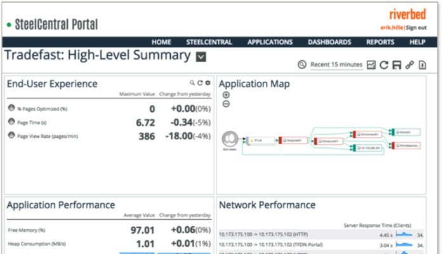The width and height of the screenshot is (443, 254).
Task: Open the HELP menu
Action: point(418,42)
